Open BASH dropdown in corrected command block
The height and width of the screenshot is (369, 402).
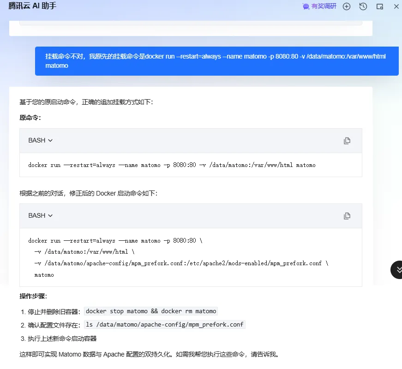coord(40,215)
